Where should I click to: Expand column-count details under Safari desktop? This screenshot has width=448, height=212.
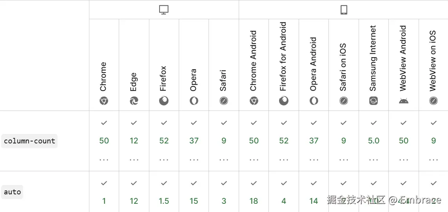coord(224,160)
